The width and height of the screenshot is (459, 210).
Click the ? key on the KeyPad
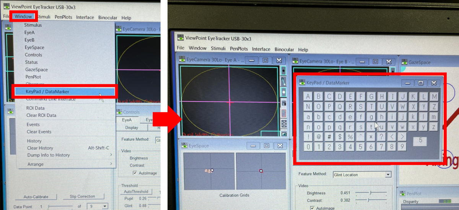tap(381, 137)
